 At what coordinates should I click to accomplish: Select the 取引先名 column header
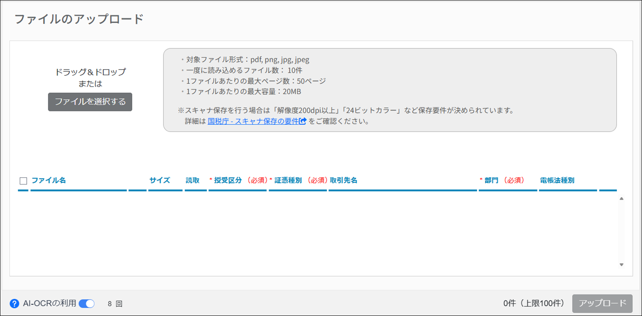tap(344, 180)
